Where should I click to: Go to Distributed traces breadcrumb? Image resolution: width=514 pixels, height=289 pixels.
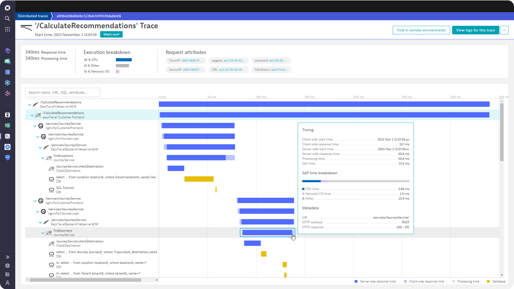pyautogui.click(x=33, y=16)
